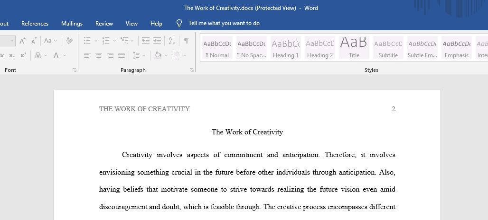
Task: Open the Mailings tab
Action: click(72, 24)
